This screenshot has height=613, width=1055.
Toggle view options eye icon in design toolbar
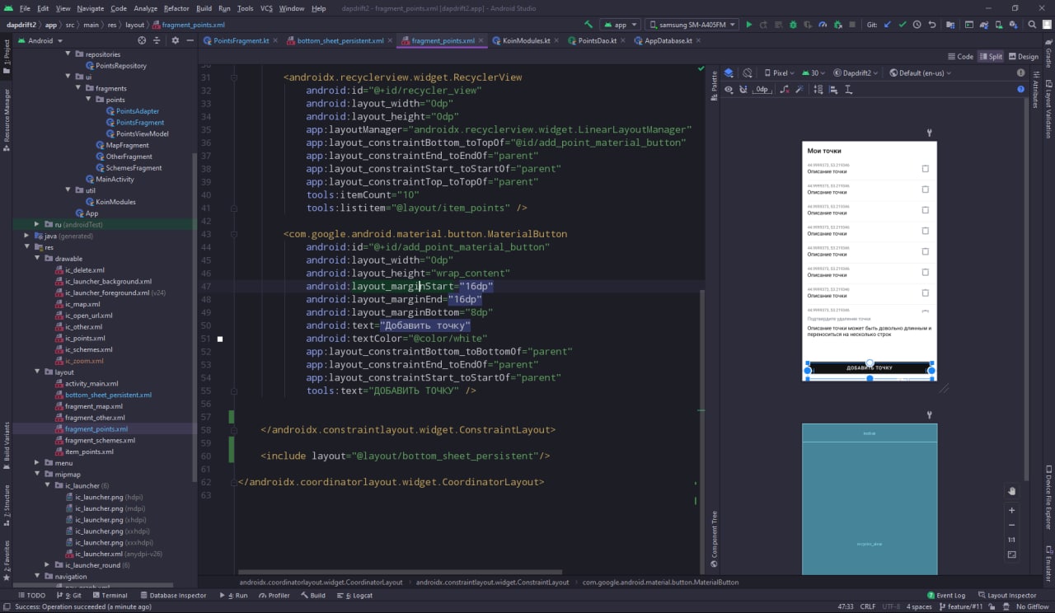pos(729,89)
